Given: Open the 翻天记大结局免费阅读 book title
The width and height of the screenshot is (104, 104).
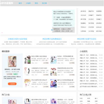Looking at the screenshot, I should (x=65, y=80).
